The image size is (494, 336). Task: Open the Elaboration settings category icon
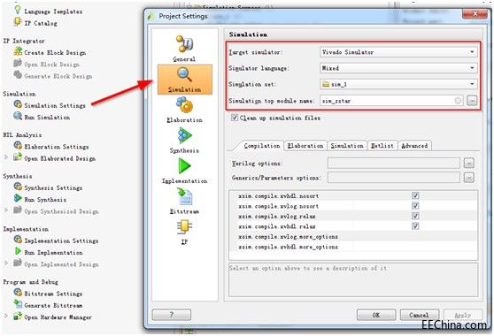coord(184,105)
